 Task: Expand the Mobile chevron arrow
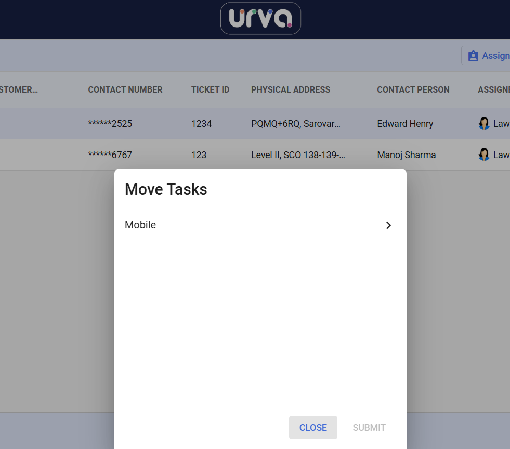388,225
